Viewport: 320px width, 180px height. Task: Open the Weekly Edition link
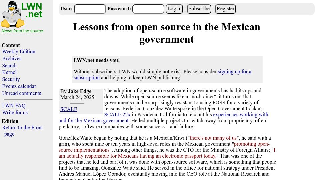[x=19, y=52]
